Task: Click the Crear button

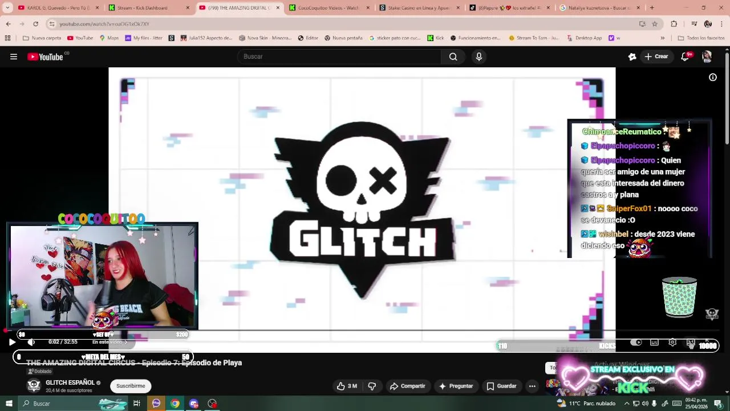Action: [656, 57]
